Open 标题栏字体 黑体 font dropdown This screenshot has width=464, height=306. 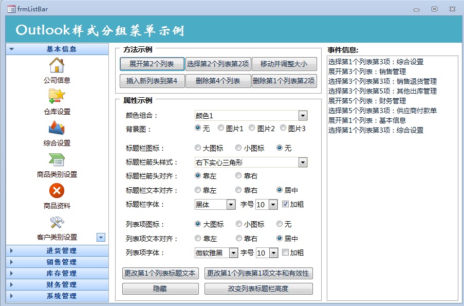pyautogui.click(x=231, y=204)
